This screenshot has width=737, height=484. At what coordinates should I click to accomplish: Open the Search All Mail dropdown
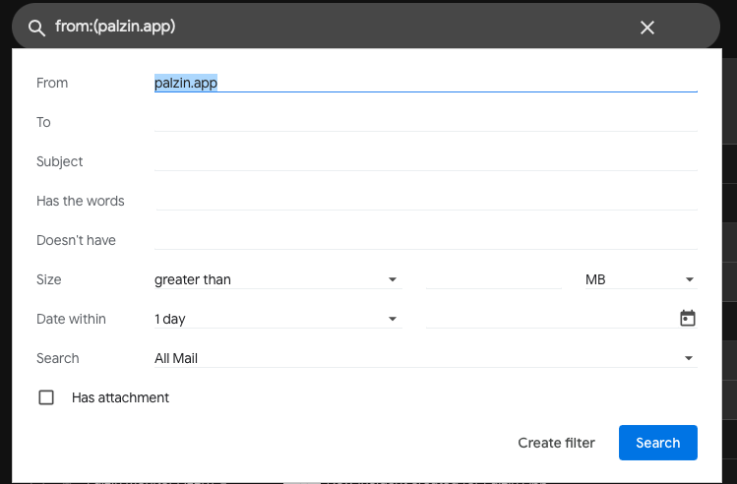point(425,358)
